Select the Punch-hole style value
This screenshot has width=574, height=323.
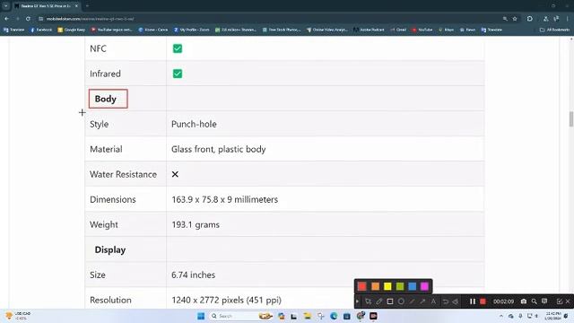194,124
